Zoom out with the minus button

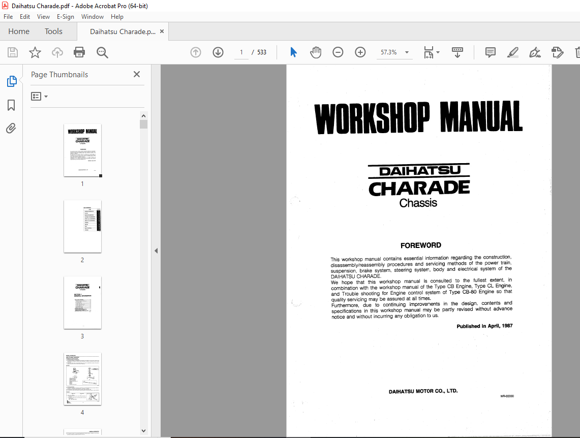point(338,52)
